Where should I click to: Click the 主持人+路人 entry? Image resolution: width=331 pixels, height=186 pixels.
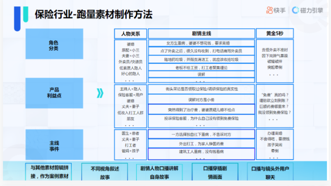click(130, 89)
